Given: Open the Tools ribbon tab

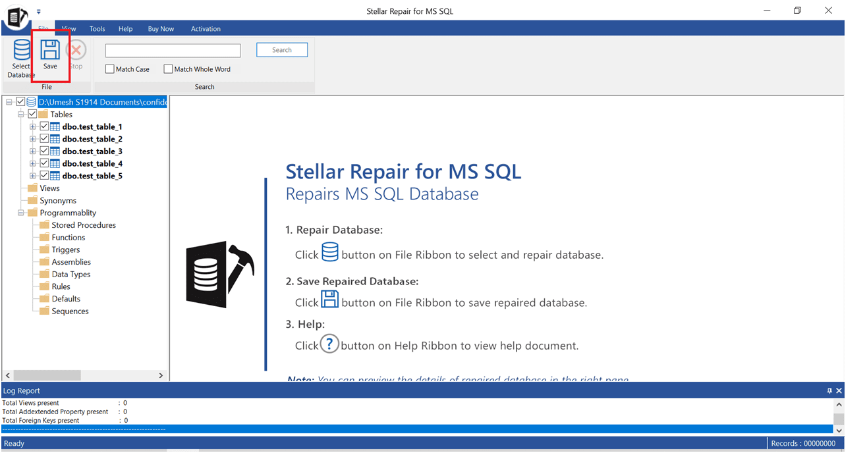Looking at the screenshot, I should point(98,29).
